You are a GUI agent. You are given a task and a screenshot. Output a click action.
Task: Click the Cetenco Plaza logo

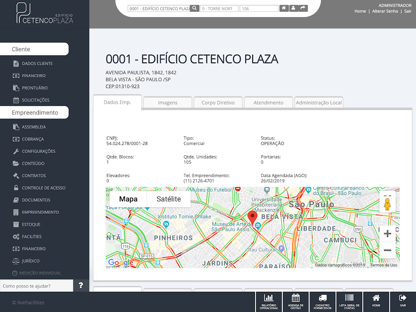[x=44, y=13]
